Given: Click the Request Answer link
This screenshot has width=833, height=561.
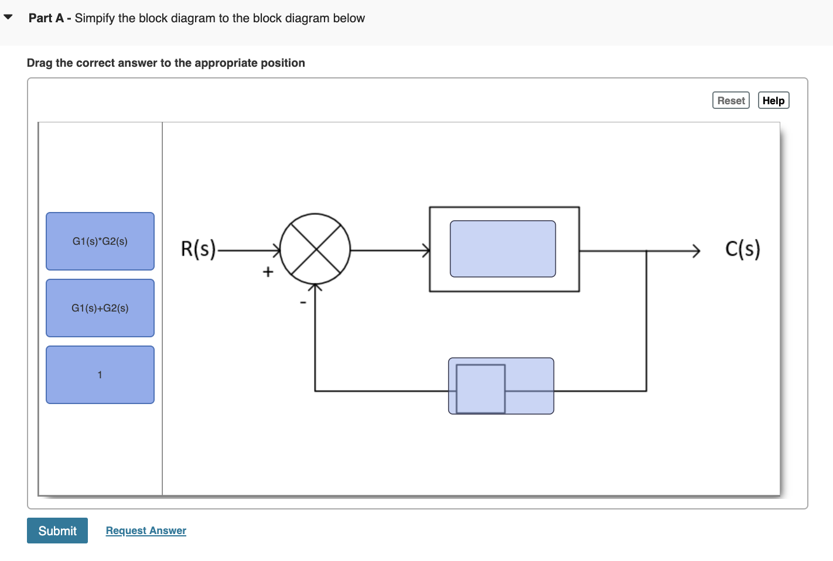Looking at the screenshot, I should 145,530.
